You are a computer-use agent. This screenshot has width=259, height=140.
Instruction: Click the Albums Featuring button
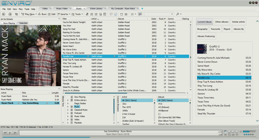tap(206, 36)
